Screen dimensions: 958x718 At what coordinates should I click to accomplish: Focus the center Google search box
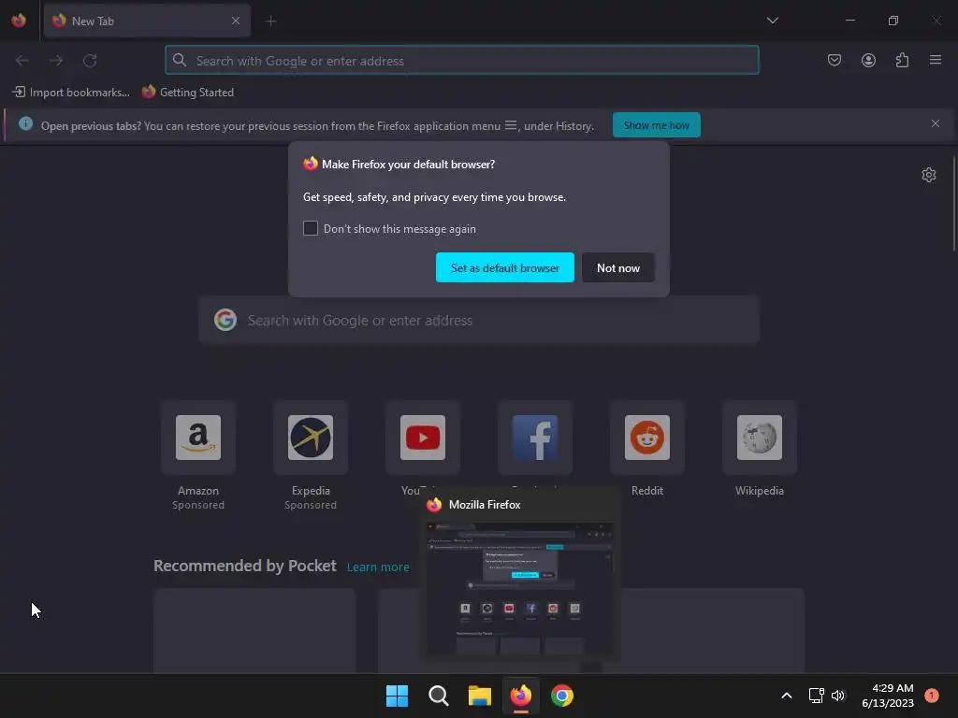point(479,321)
